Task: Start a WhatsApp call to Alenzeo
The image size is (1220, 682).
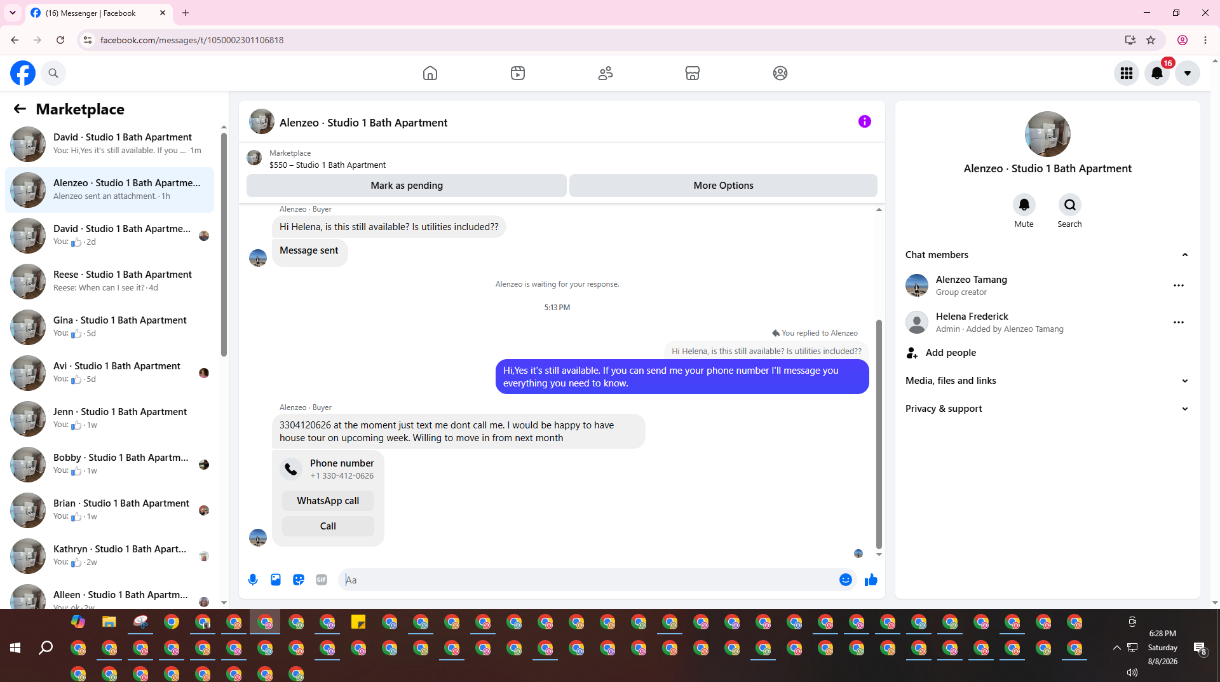Action: (328, 501)
